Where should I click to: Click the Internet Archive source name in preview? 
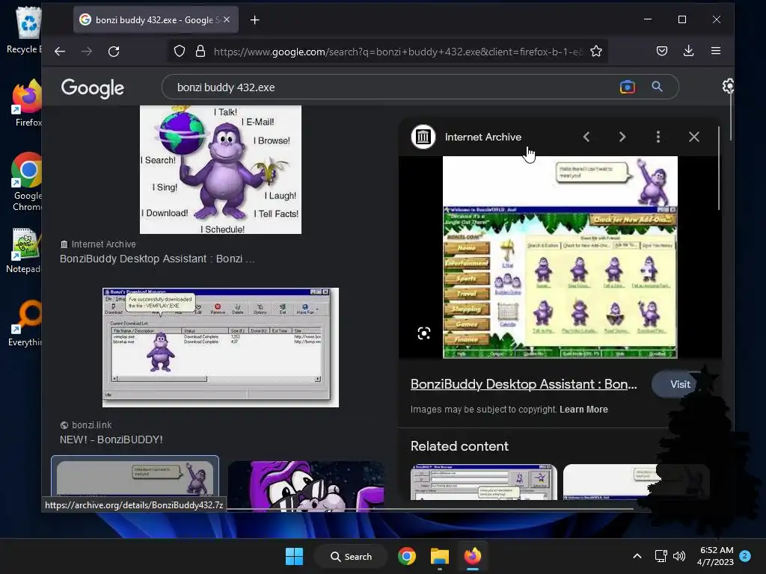(x=482, y=138)
